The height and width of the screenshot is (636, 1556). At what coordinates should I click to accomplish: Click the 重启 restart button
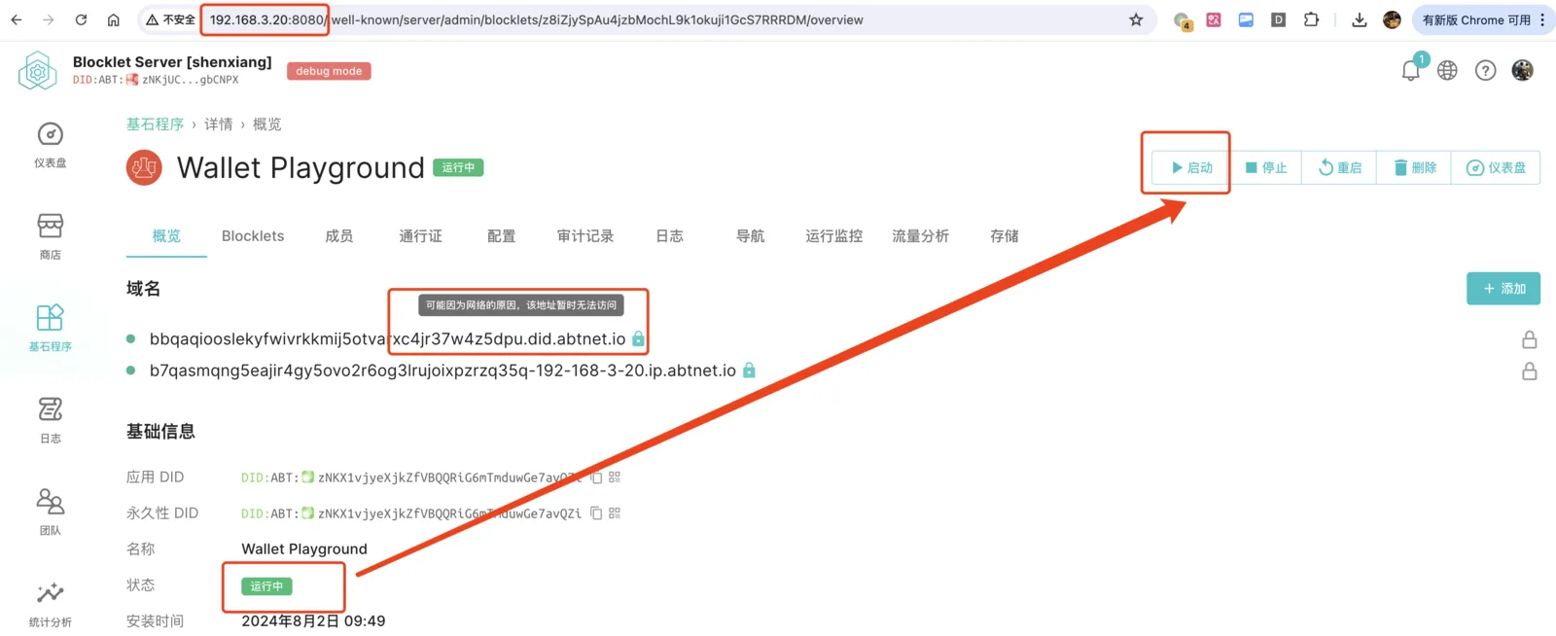[1339, 167]
